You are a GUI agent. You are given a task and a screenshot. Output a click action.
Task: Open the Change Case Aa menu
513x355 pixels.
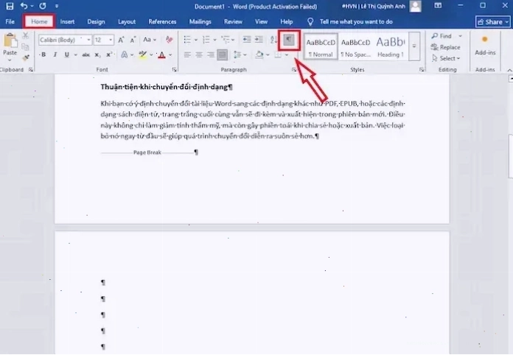click(x=150, y=40)
